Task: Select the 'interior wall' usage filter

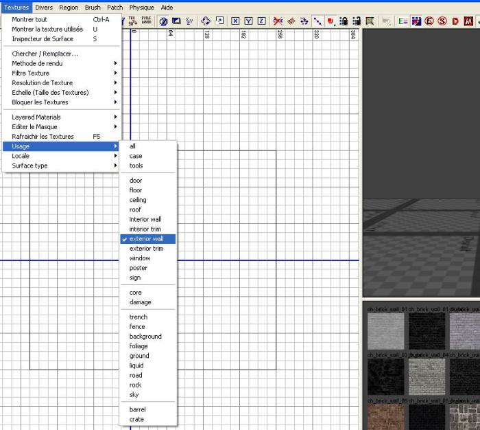Action: [x=148, y=219]
